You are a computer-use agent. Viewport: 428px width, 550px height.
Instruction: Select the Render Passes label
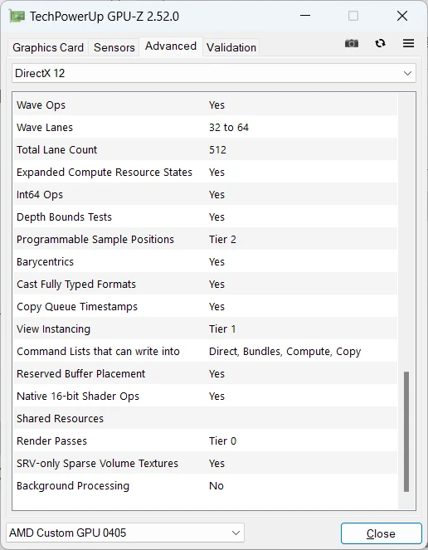[51, 440]
